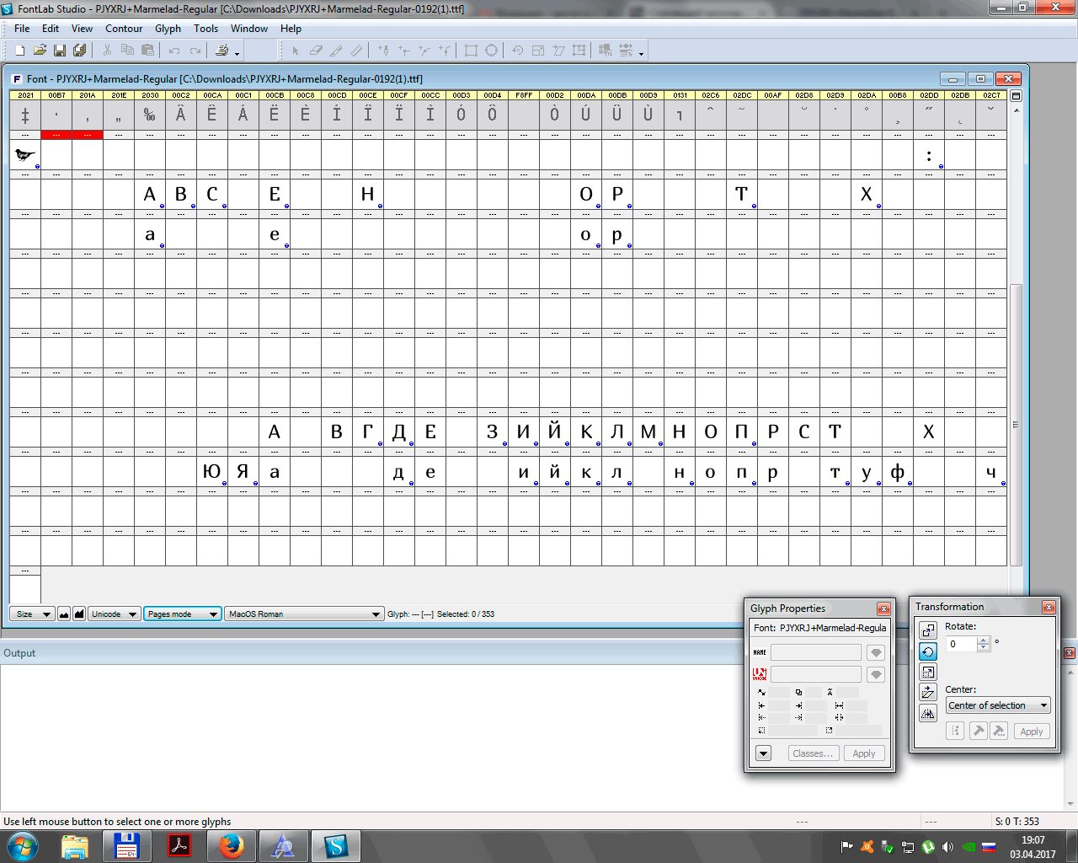Open the MacOS Roman codepage dropdown
The image size is (1078, 863).
click(x=304, y=614)
